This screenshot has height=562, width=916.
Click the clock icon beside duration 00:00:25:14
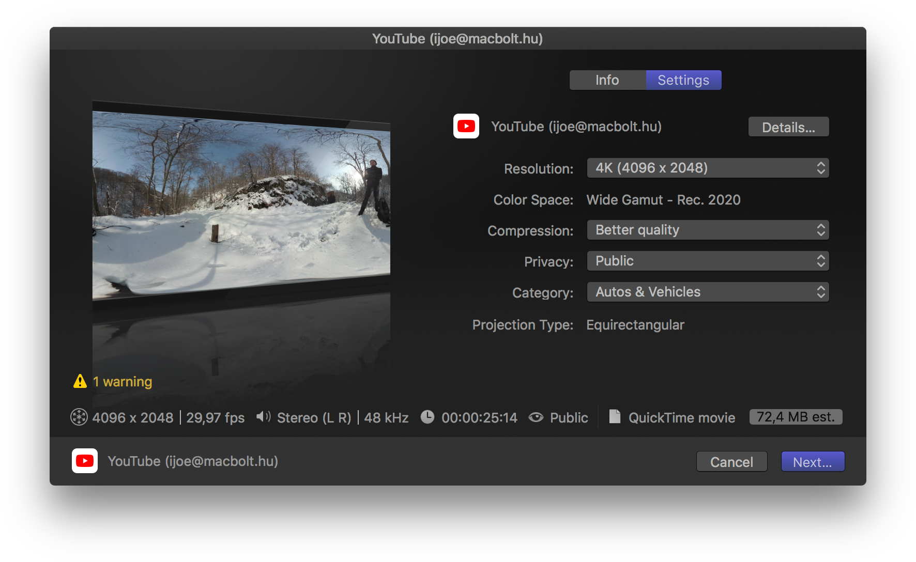coord(428,417)
